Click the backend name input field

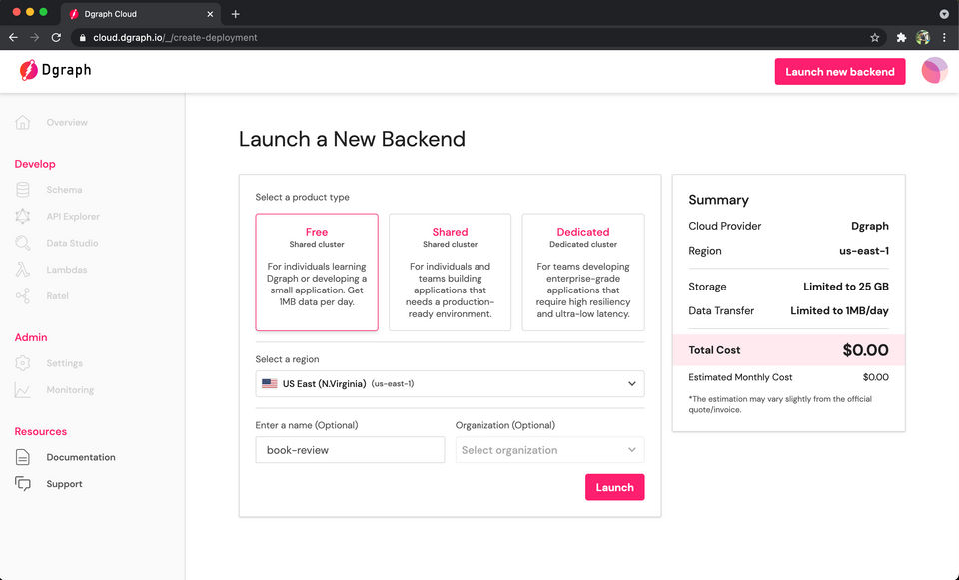point(350,450)
